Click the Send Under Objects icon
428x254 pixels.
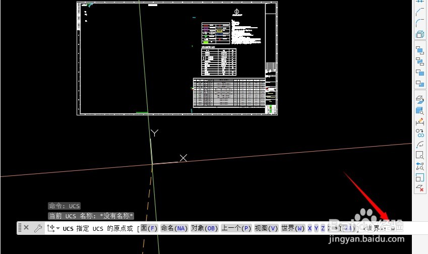[420, 84]
